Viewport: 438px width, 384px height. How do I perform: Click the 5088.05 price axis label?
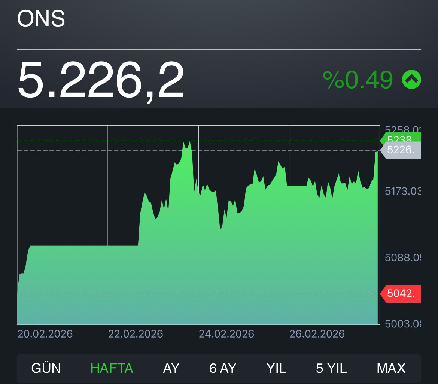(403, 258)
